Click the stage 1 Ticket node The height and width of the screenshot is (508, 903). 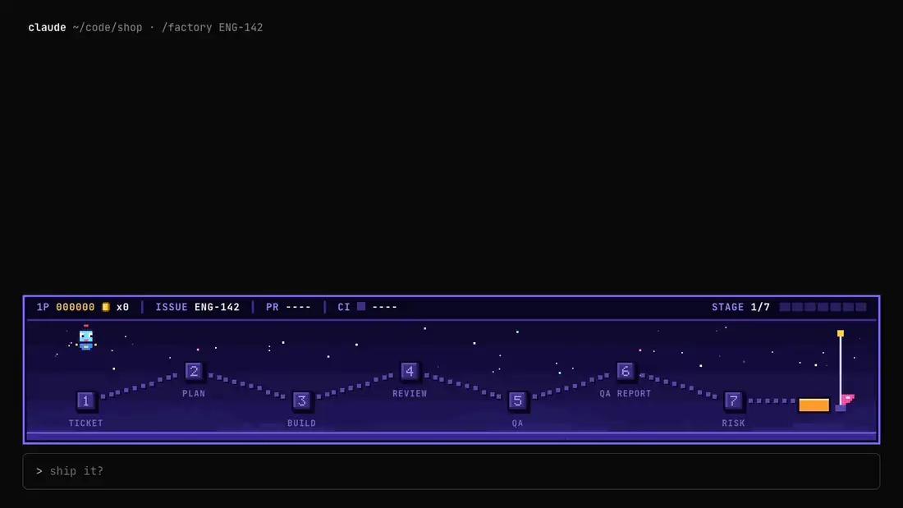point(86,400)
